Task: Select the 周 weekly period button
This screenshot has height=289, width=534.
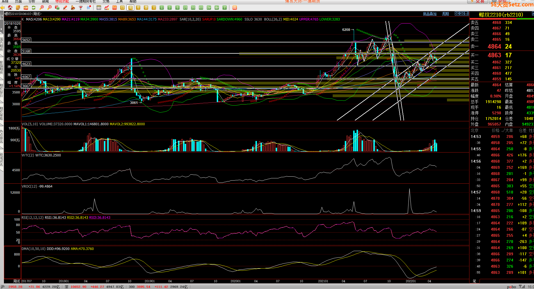Action: click(x=130, y=8)
